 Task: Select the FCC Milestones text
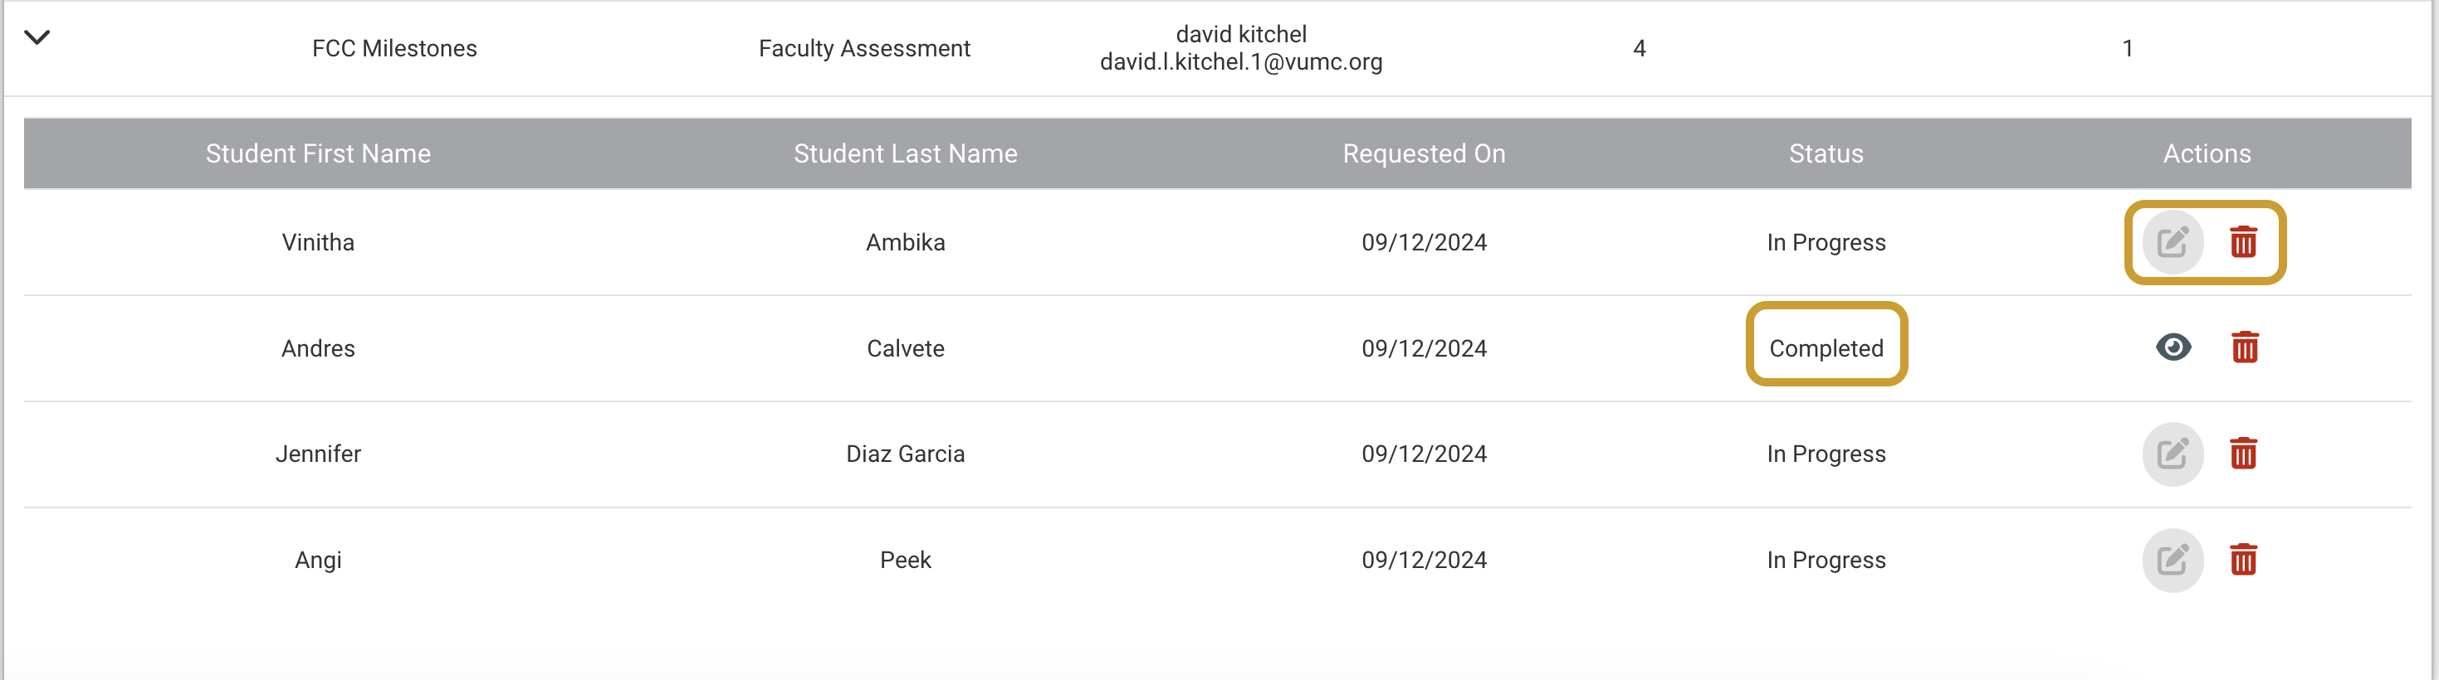coord(395,48)
